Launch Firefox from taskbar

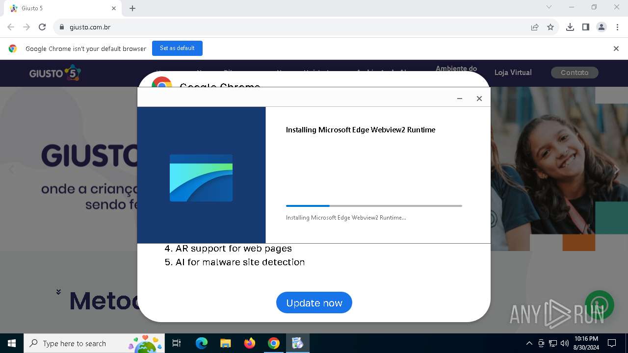[x=250, y=343]
